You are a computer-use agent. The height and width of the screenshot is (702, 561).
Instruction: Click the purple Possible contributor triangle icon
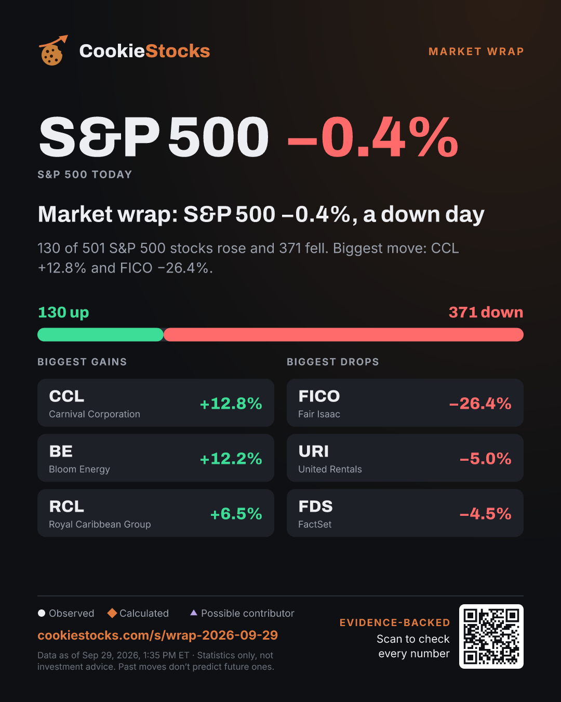pyautogui.click(x=194, y=613)
